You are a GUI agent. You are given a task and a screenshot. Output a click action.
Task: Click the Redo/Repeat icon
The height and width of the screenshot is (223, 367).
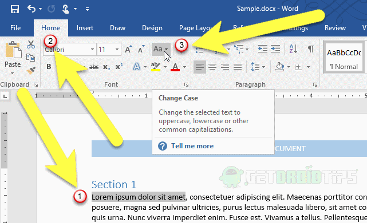tap(52, 9)
